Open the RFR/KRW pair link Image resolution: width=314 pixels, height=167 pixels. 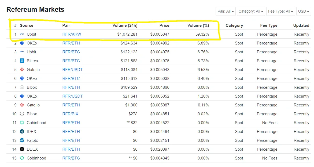[x=72, y=34]
